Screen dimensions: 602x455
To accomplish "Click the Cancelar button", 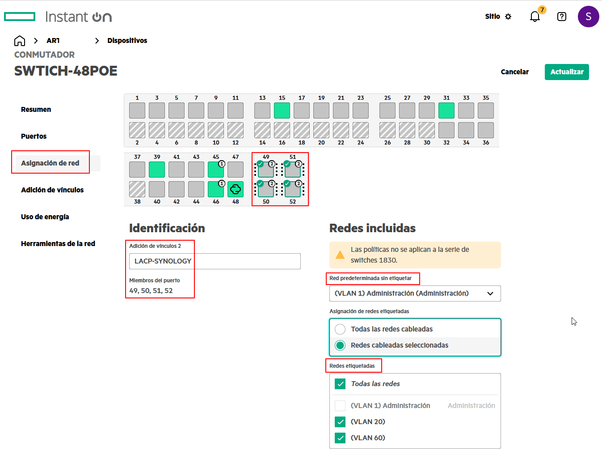I will click(x=515, y=72).
